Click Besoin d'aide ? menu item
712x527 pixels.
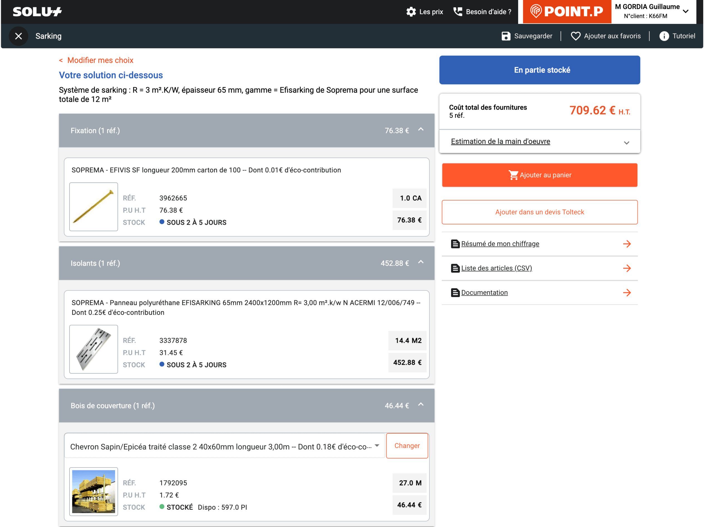(488, 12)
